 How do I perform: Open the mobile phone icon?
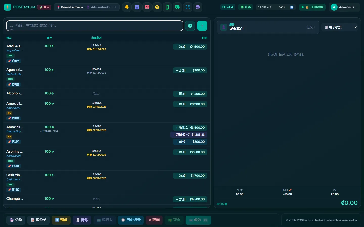(167, 7)
